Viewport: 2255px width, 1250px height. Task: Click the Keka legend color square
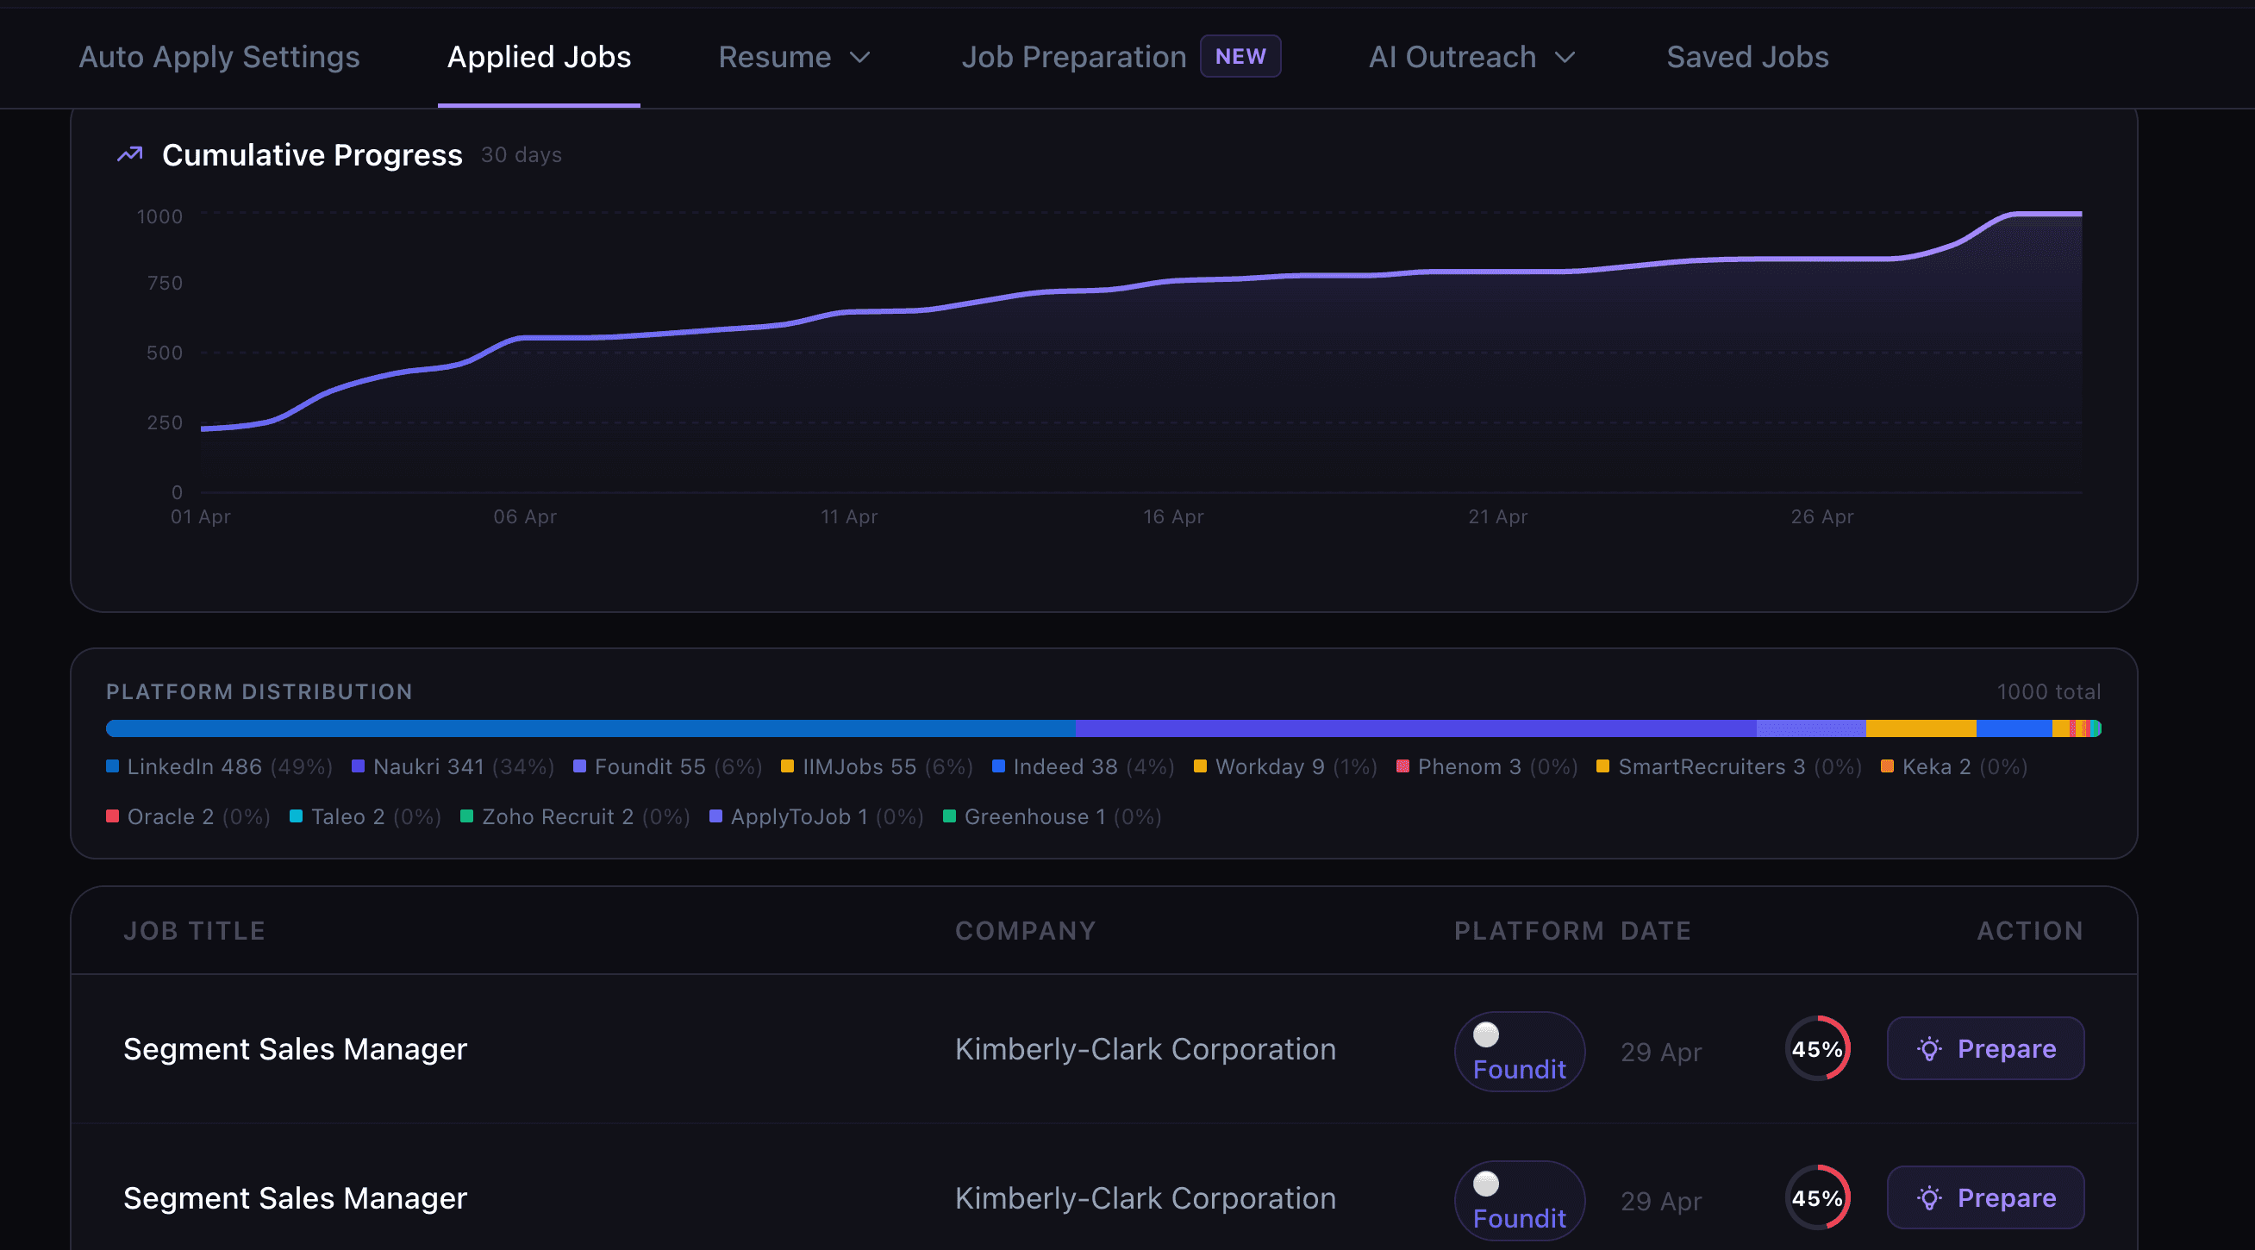coord(1887,766)
